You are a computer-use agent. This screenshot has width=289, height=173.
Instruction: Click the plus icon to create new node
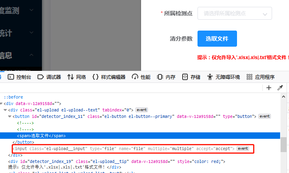click(x=269, y=88)
